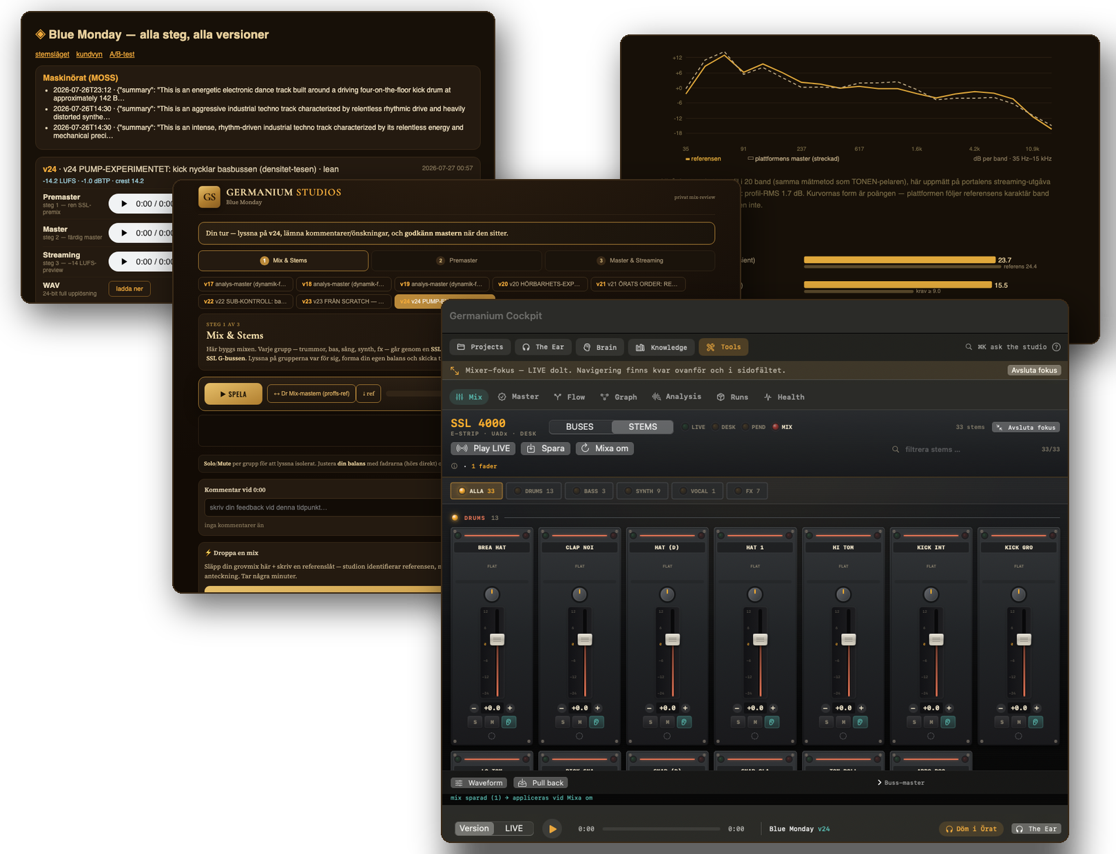Toggle the ear button on KICK GRO strip
The width and height of the screenshot is (1116, 854).
point(1035,722)
